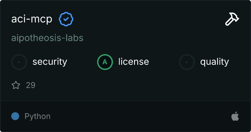Click the blue Python language dot
Screen dimensions: 251x132
coord(15,116)
